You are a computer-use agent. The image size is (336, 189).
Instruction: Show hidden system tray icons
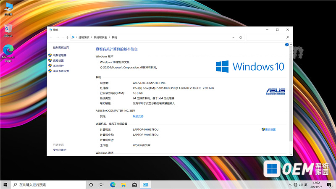point(290,185)
